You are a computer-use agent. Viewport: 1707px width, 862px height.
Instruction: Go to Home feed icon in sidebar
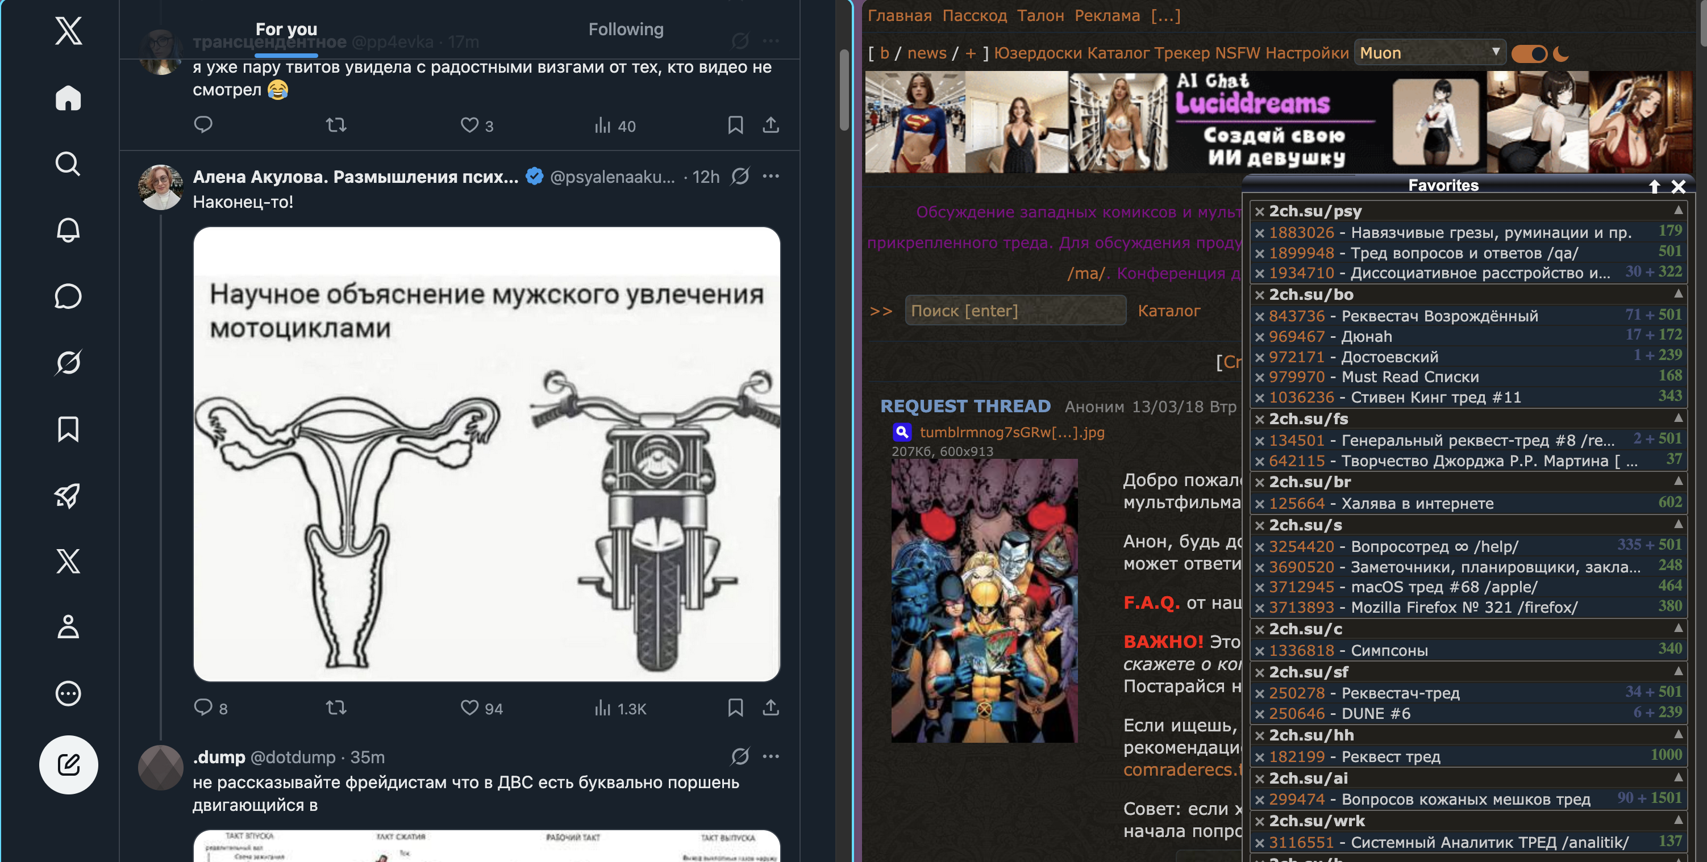click(x=68, y=98)
